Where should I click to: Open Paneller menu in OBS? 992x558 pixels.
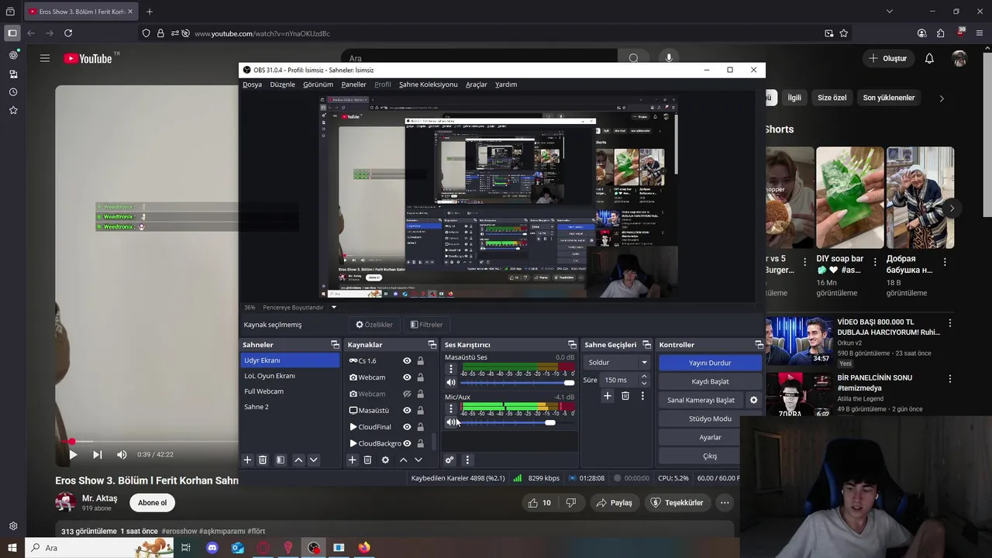tap(353, 84)
